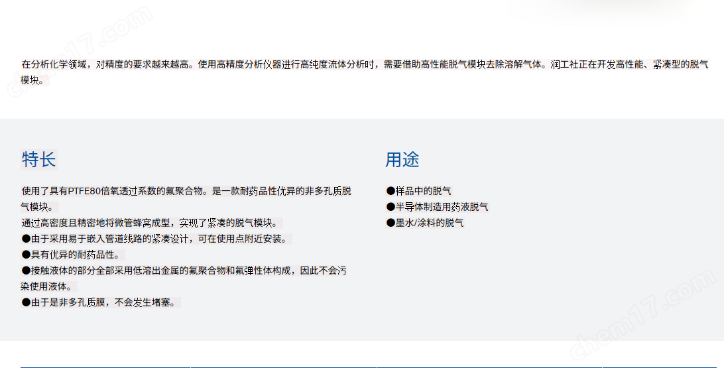Click the 样品中的脱气 usage item
Viewport: 724px width, 368px height.
tap(423, 191)
